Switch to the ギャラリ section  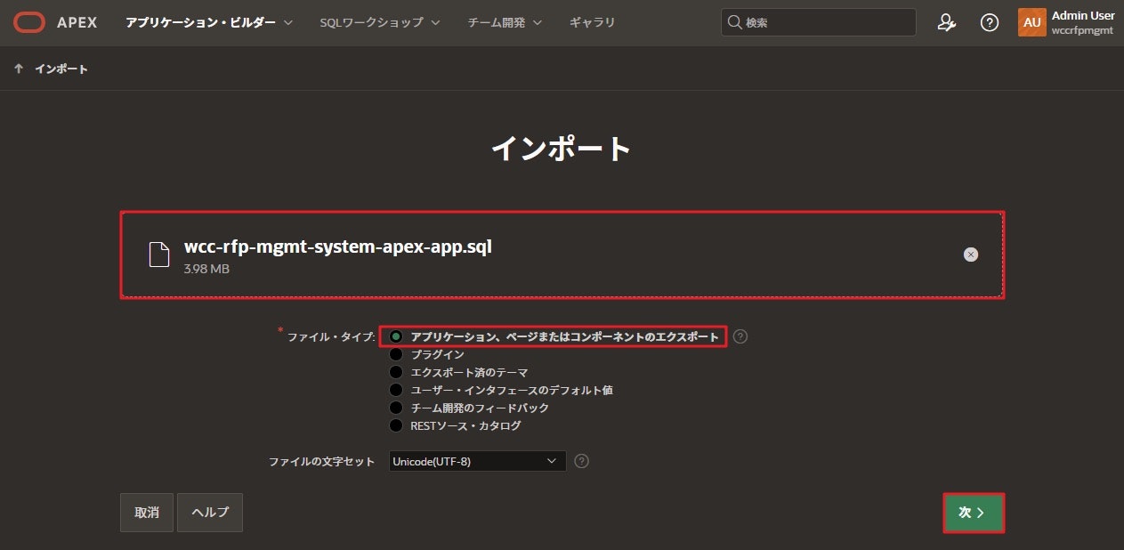pos(592,22)
